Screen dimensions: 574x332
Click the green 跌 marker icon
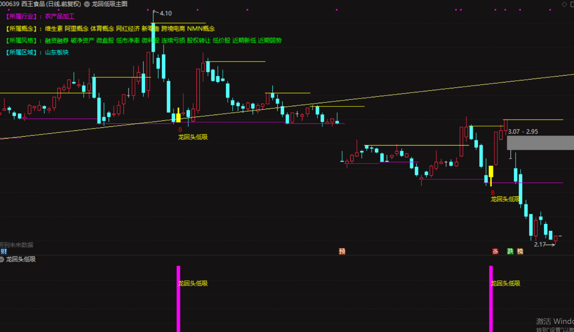(510, 251)
